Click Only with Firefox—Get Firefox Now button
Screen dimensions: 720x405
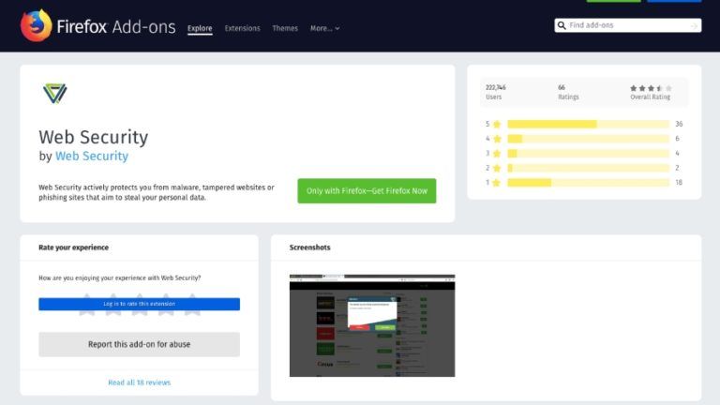(x=367, y=190)
